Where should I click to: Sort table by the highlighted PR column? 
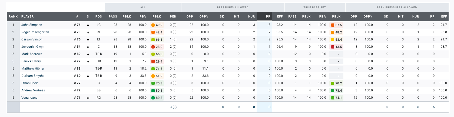268,16
